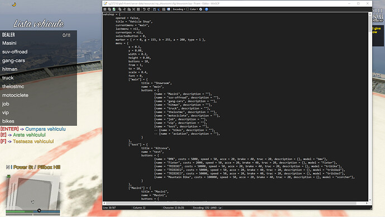Save the file with the editor's Save icon
385x217 pixels.
(104, 10)
